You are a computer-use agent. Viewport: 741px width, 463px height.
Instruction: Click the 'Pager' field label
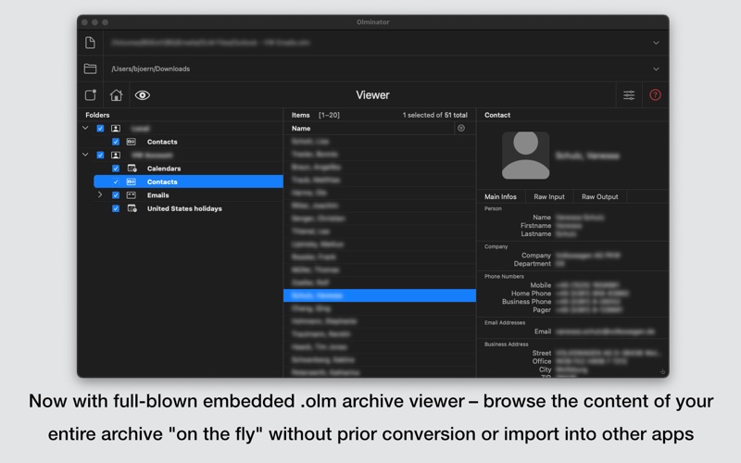[x=542, y=310]
